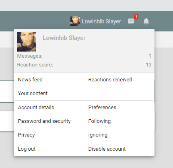View the Following list
The height and width of the screenshot is (168, 173).
99,121
